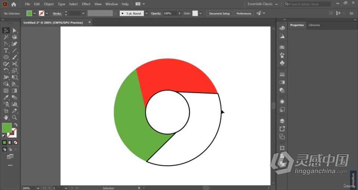Select the Shape Builder tool

tap(6, 84)
